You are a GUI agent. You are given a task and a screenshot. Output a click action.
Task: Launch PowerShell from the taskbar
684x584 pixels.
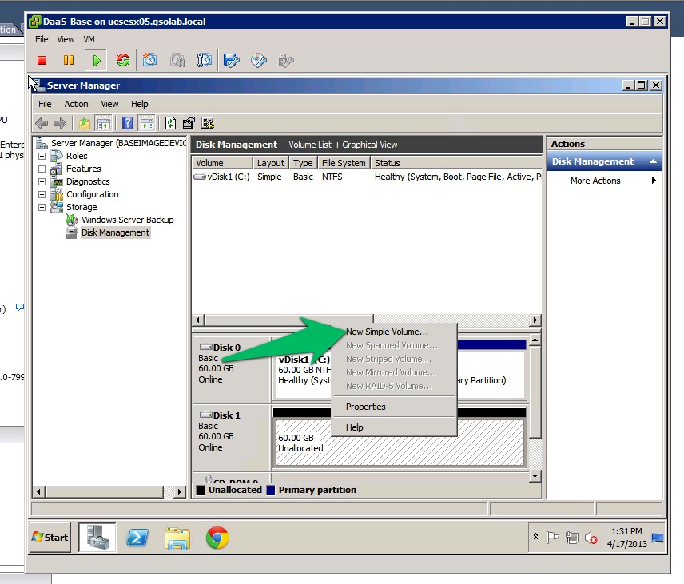tap(137, 538)
